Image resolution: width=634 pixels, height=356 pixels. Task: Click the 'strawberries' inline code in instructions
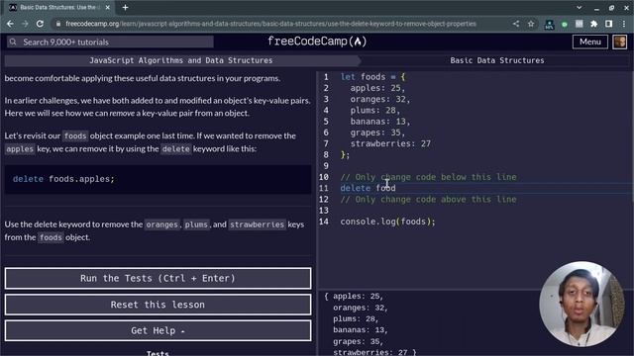point(258,224)
